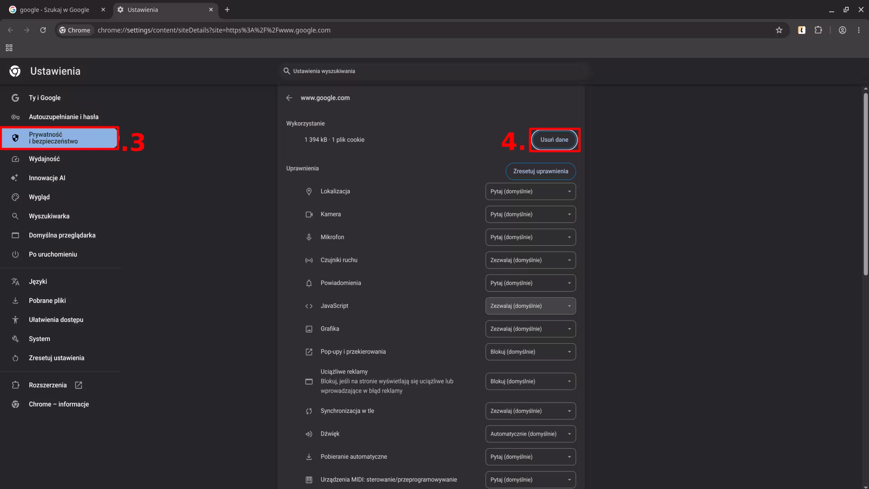Select Prywatność i bezpieczeństwo in sidebar
This screenshot has height=489, width=869.
(x=59, y=138)
